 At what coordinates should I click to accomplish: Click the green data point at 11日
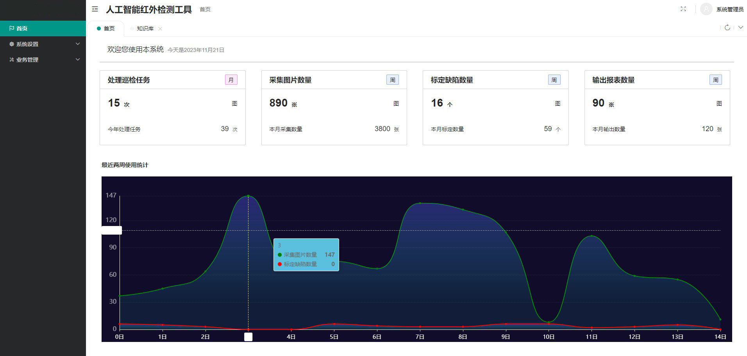592,236
